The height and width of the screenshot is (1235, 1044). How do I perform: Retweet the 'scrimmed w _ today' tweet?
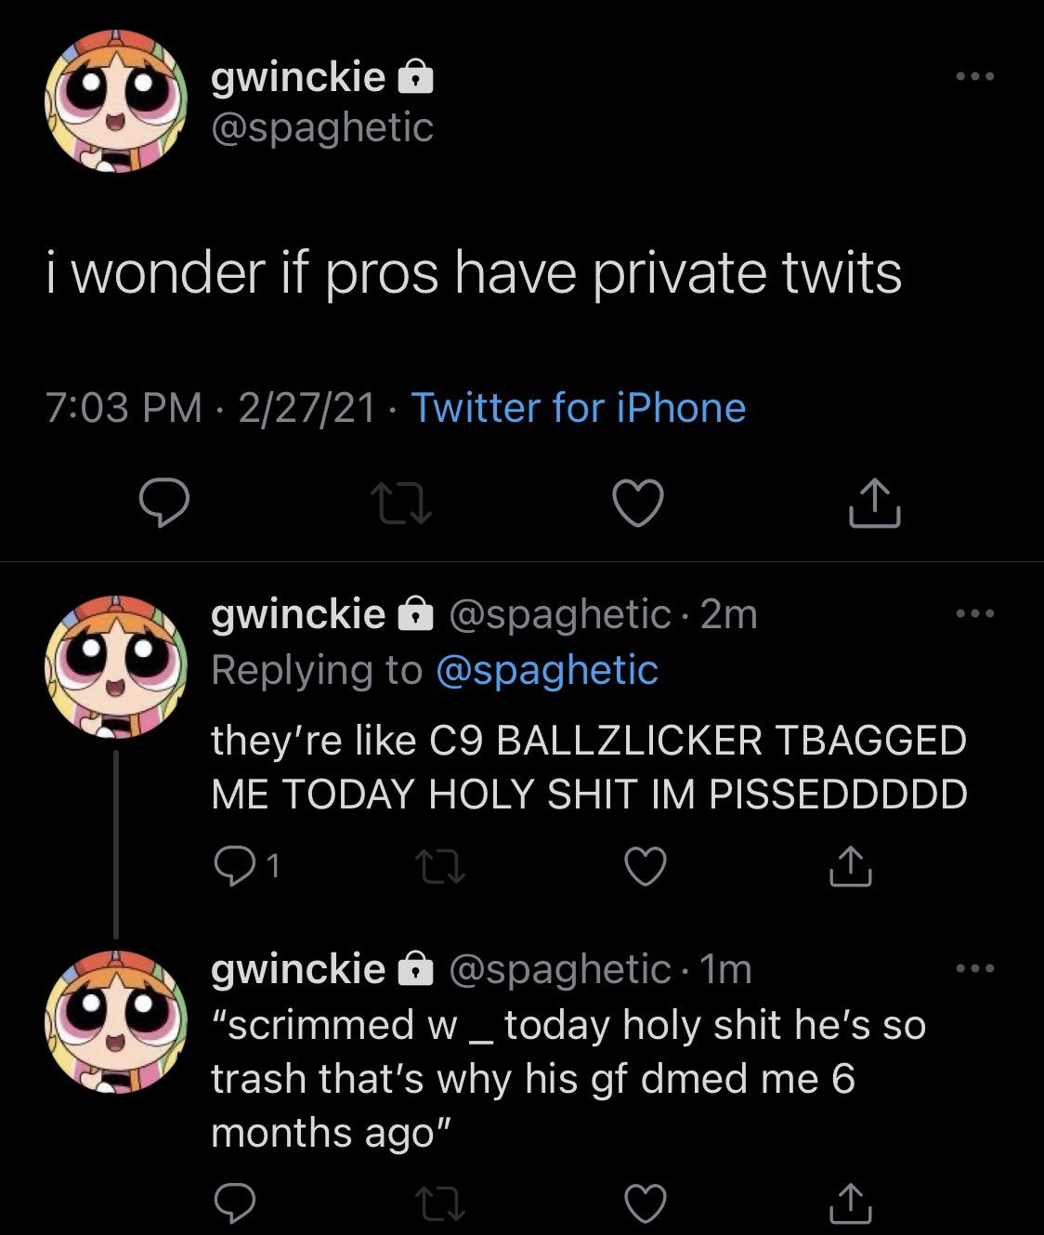439,1203
